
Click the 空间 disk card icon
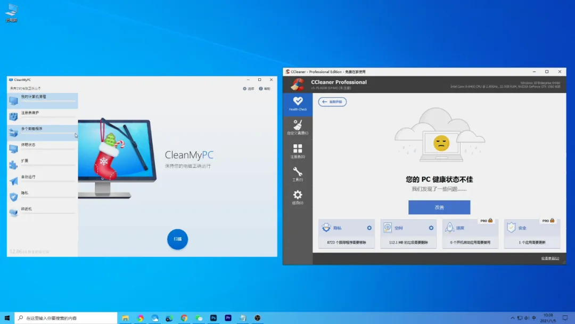pyautogui.click(x=388, y=228)
